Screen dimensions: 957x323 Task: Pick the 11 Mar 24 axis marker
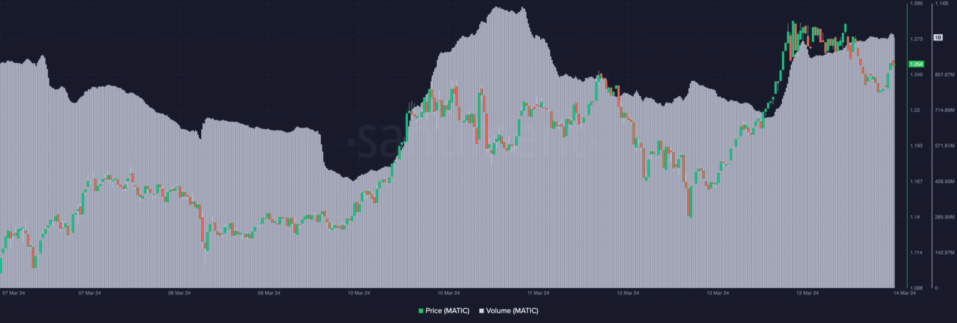[538, 293]
